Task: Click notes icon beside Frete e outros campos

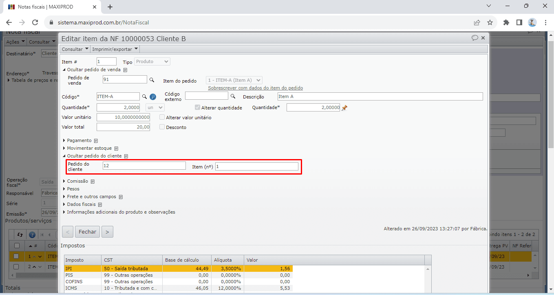Action: click(x=121, y=197)
